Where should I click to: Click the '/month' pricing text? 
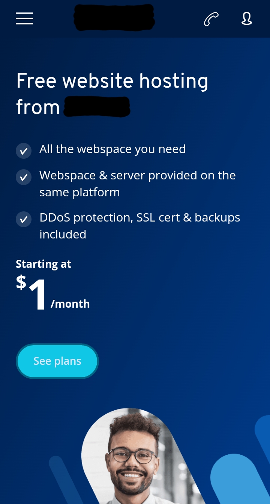tap(70, 304)
